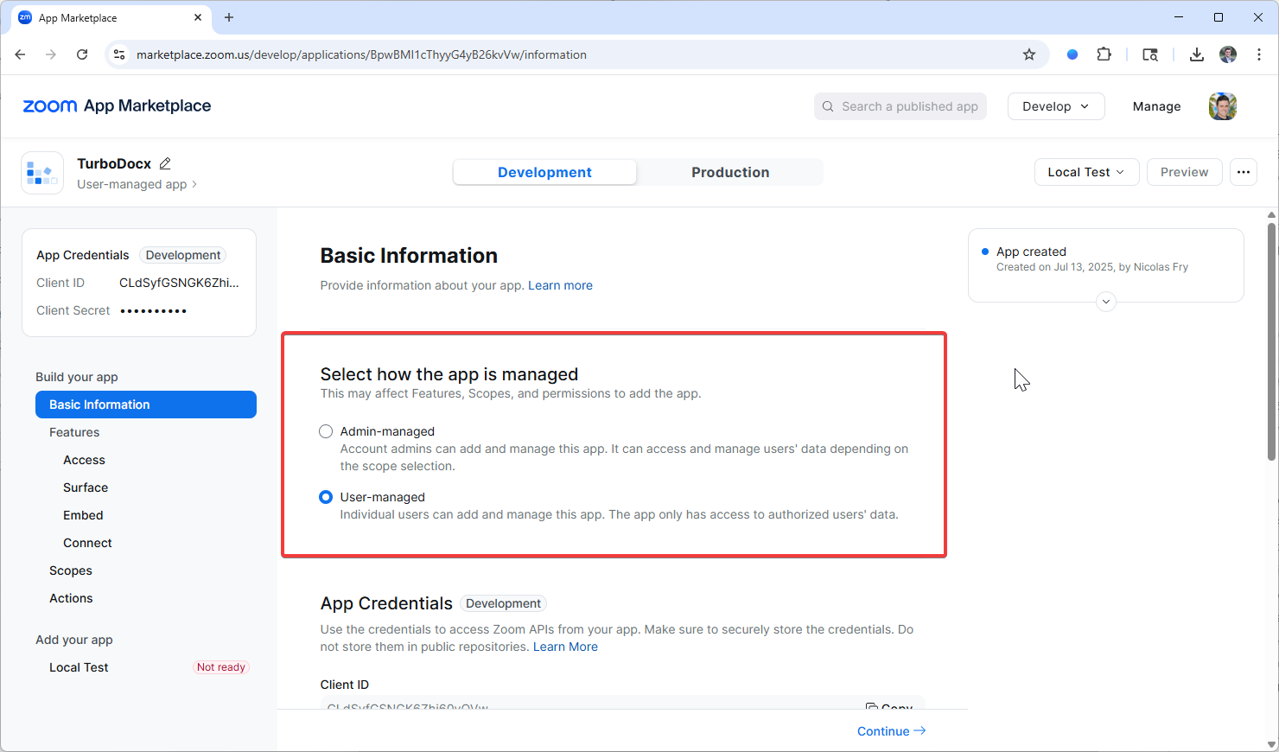Select the User-managed radio option

click(x=326, y=497)
